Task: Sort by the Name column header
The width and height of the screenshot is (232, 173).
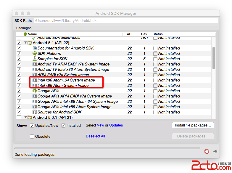Action: point(72,34)
